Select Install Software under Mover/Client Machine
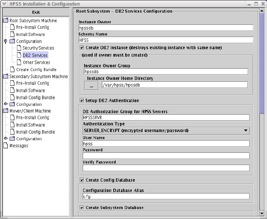 pyautogui.click(x=31, y=125)
